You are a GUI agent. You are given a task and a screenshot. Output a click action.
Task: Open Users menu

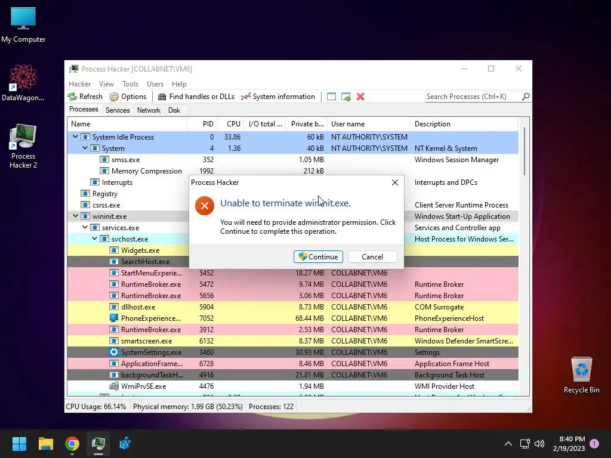(155, 83)
